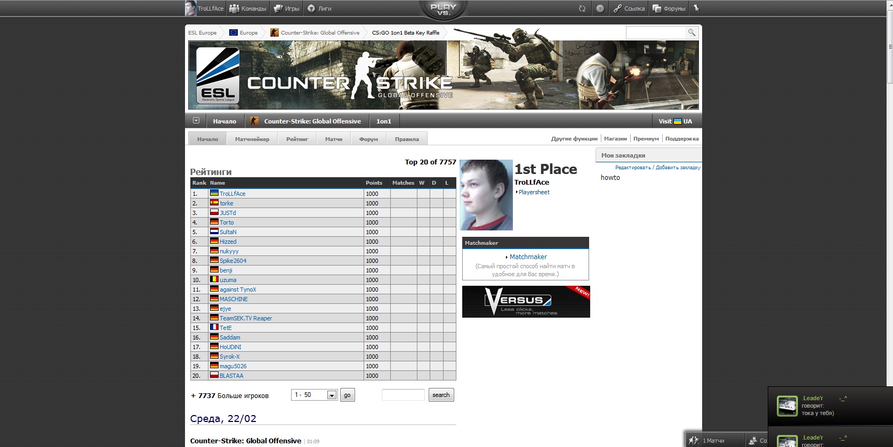Open the Команды teams menu
The image size is (893, 447).
pyautogui.click(x=248, y=9)
